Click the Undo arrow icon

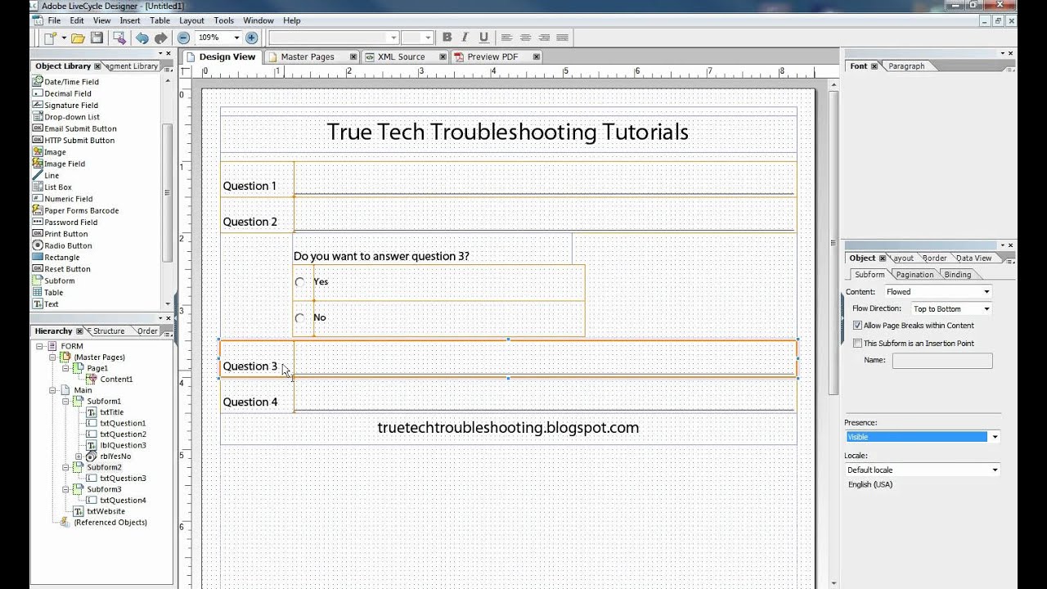pos(142,38)
